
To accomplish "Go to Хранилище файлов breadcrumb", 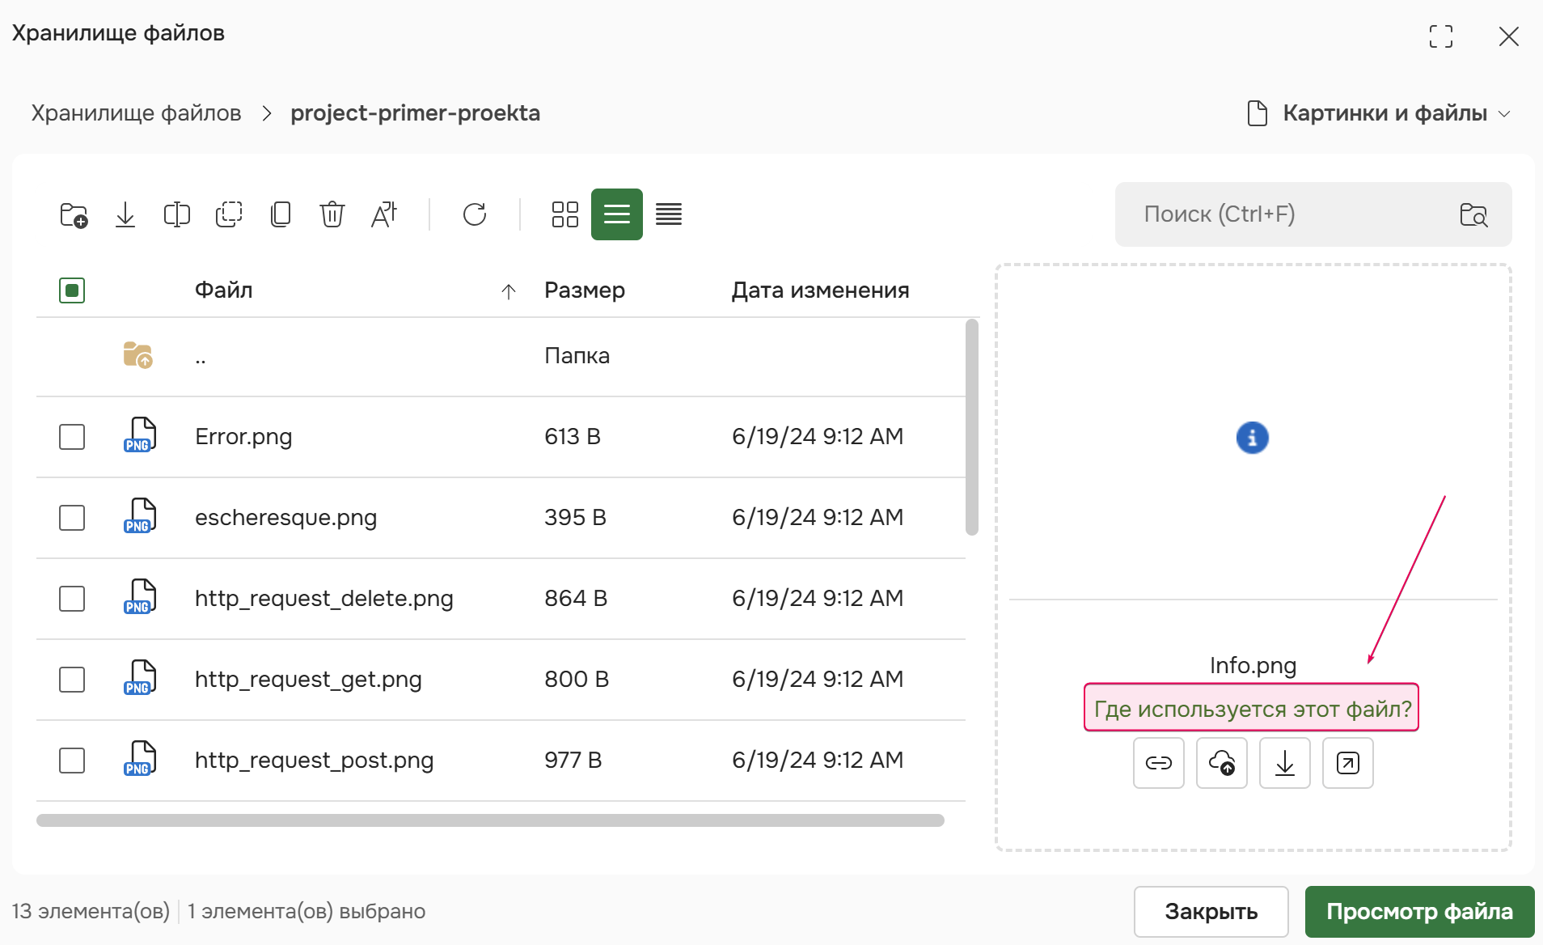I will (137, 113).
